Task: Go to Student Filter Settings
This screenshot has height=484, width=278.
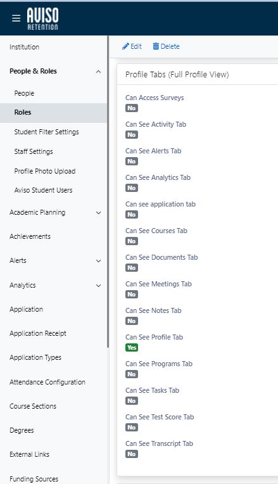Action: [46, 132]
